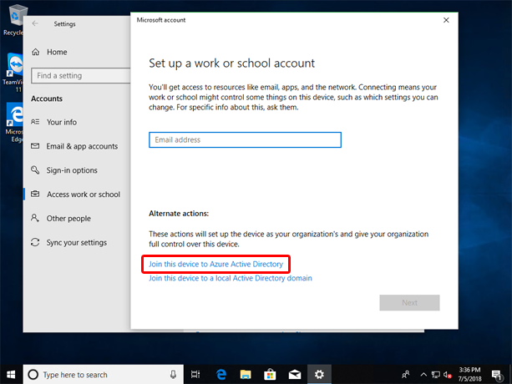Click the Email address input field
Viewport: 512px width, 384px height.
(x=245, y=139)
